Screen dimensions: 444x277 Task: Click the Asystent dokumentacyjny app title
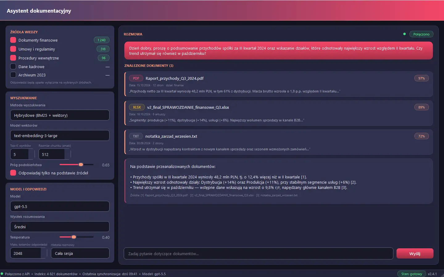(39, 11)
